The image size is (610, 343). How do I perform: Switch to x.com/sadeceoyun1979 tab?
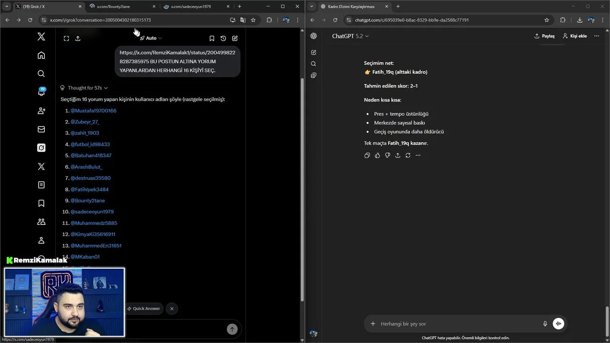coord(197,7)
